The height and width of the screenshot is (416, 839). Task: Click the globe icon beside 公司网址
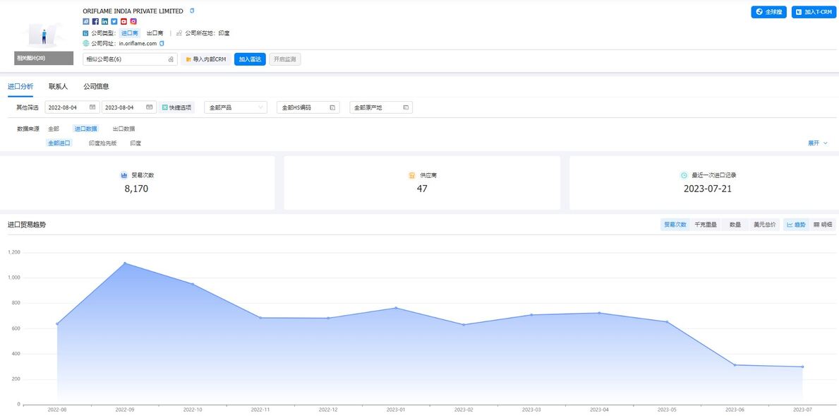(x=85, y=43)
